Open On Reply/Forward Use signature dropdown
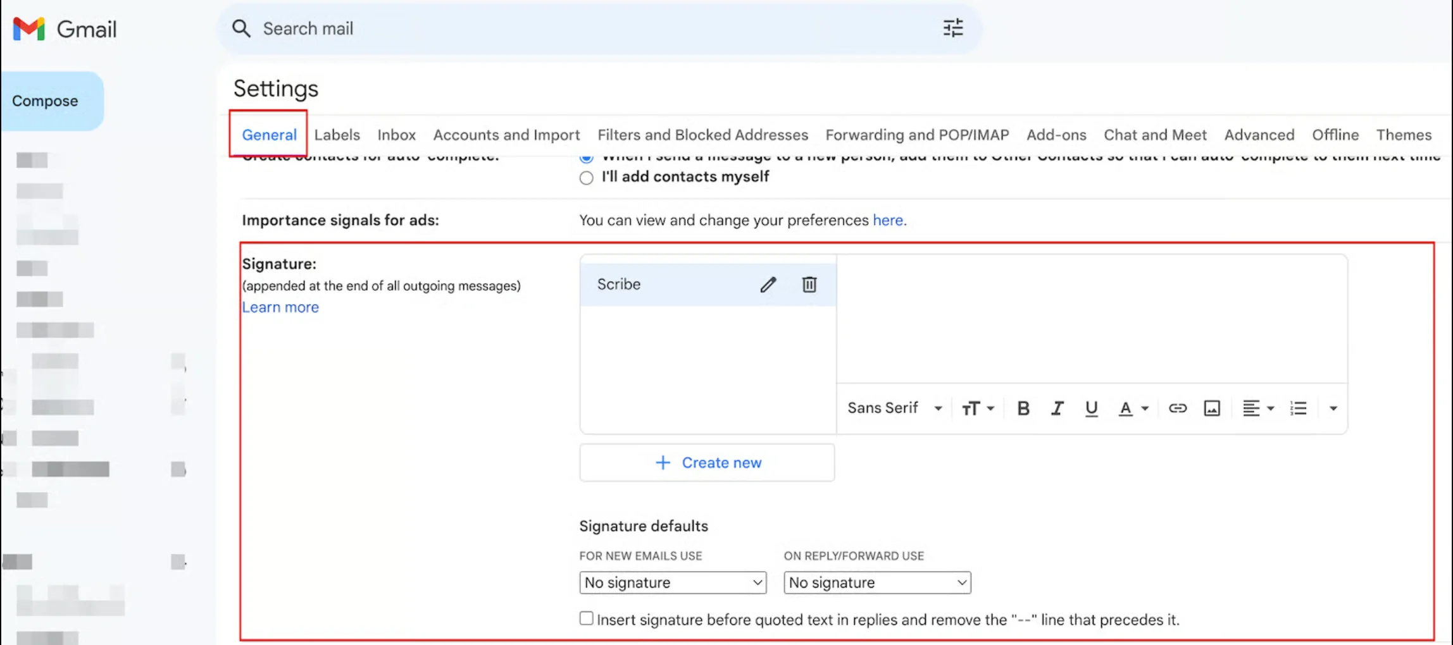Image resolution: width=1453 pixels, height=645 pixels. click(x=877, y=582)
